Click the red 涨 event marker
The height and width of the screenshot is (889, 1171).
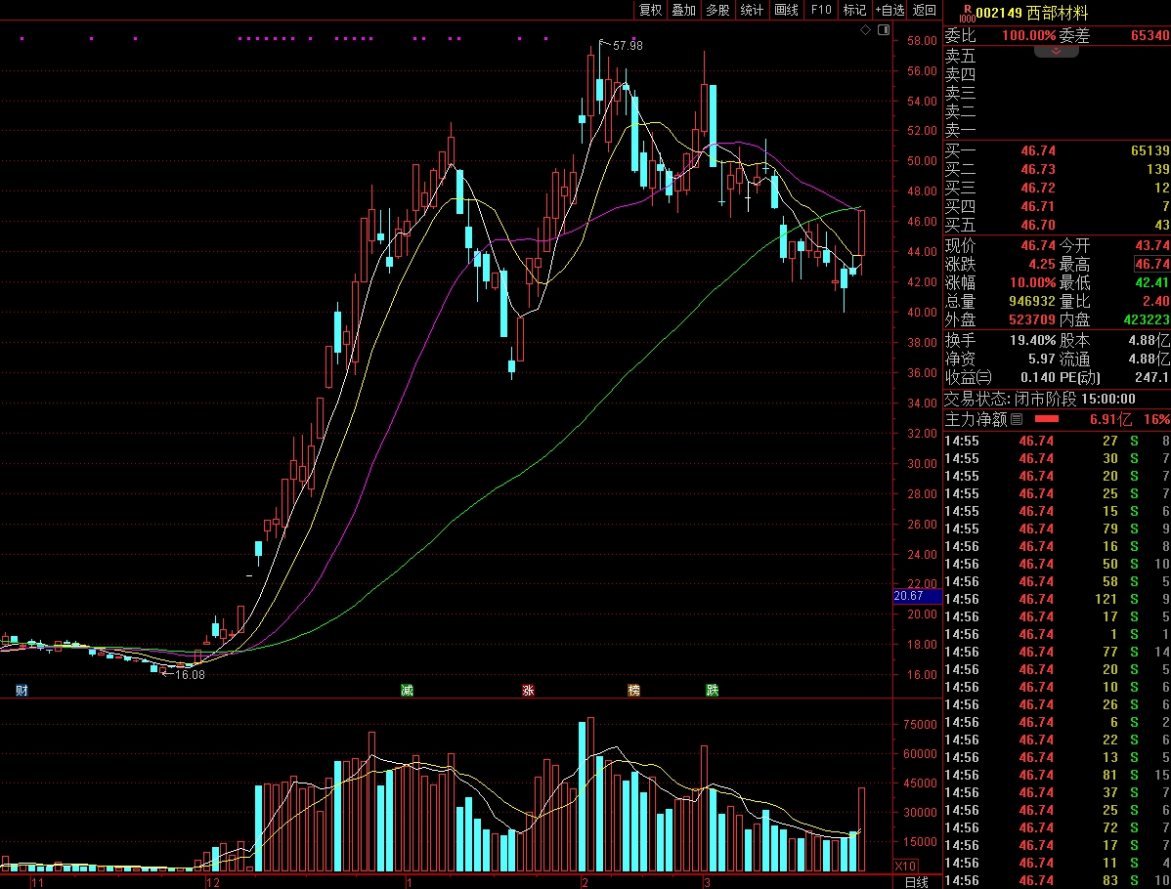528,691
